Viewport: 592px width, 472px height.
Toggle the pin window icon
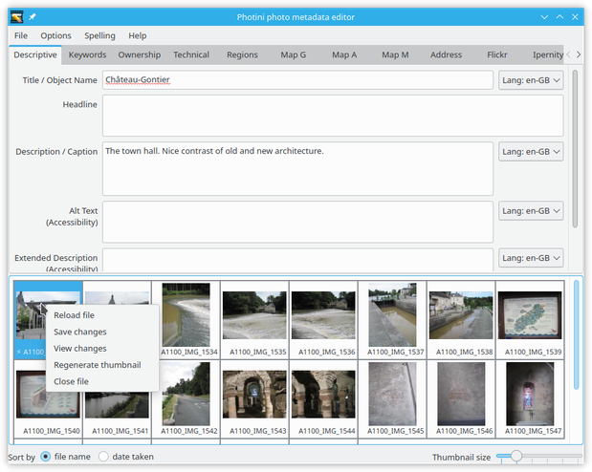pyautogui.click(x=33, y=17)
